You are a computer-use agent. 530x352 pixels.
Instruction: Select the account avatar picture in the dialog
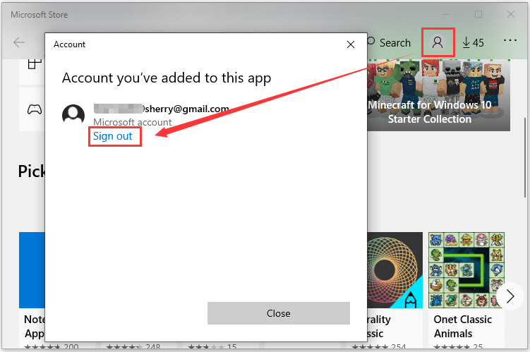pos(73,114)
